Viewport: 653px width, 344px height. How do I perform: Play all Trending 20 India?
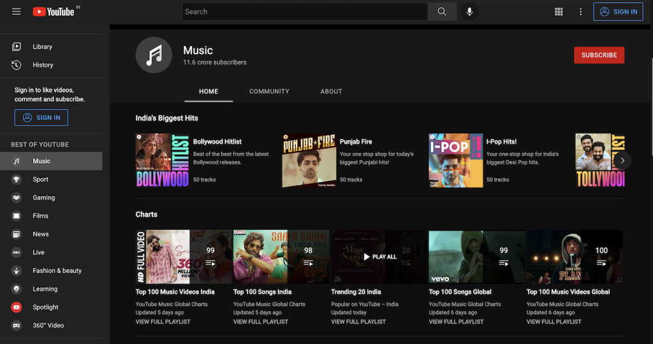(x=379, y=257)
